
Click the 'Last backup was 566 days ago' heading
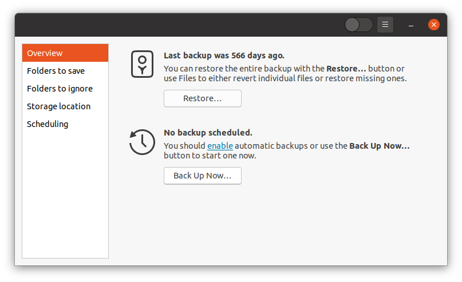pyautogui.click(x=224, y=55)
